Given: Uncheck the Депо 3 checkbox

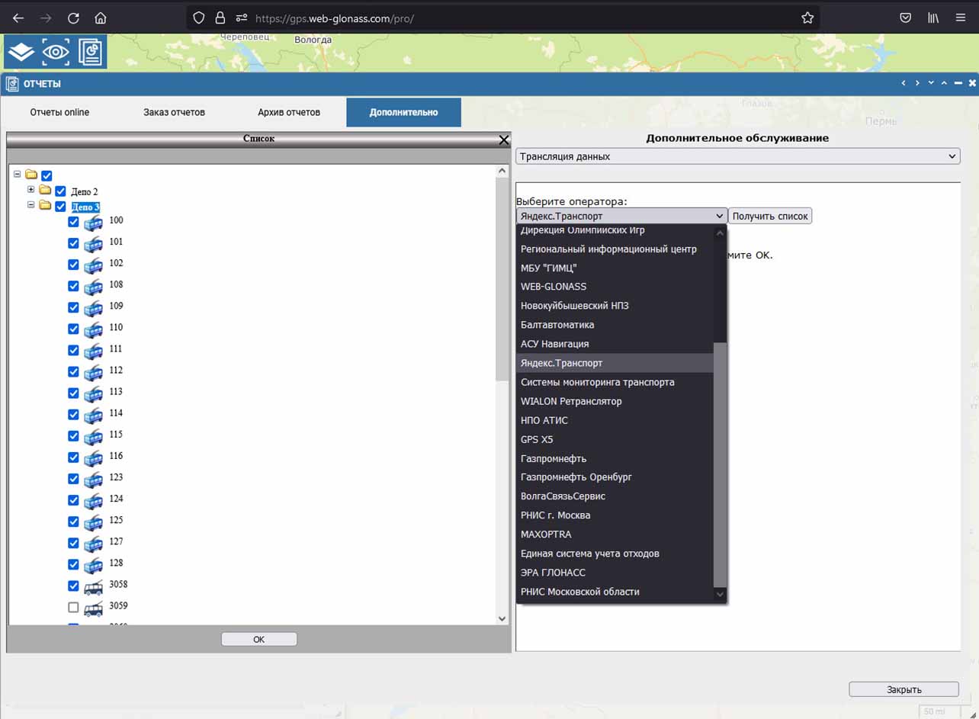Looking at the screenshot, I should pyautogui.click(x=60, y=206).
